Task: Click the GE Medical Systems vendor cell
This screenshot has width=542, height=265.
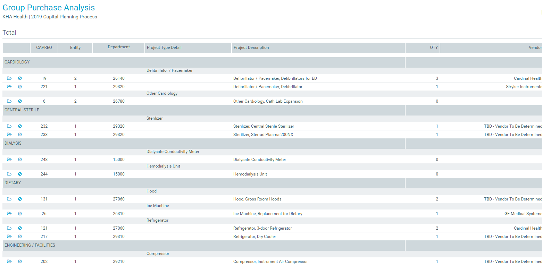Action: [x=523, y=214]
